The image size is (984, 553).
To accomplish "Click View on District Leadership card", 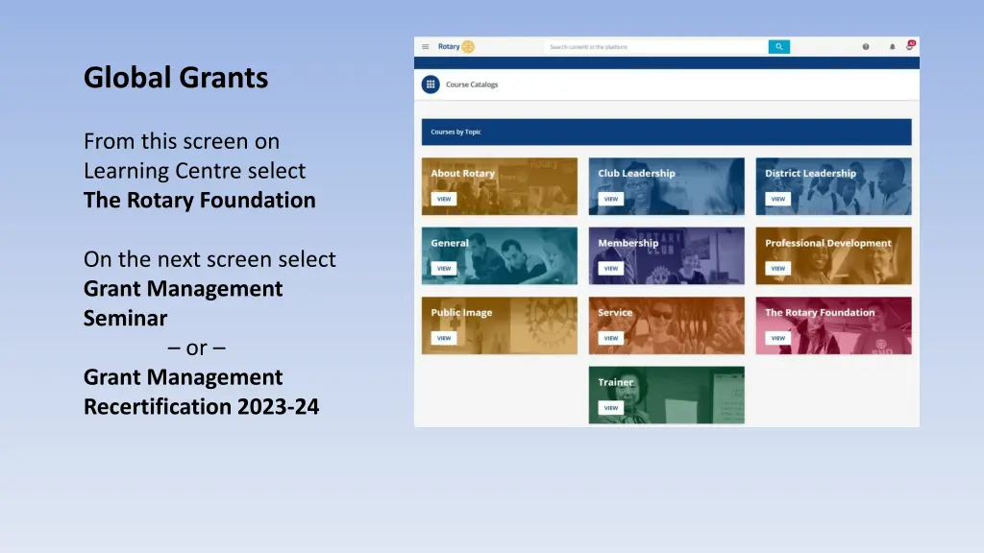I will pyautogui.click(x=777, y=199).
